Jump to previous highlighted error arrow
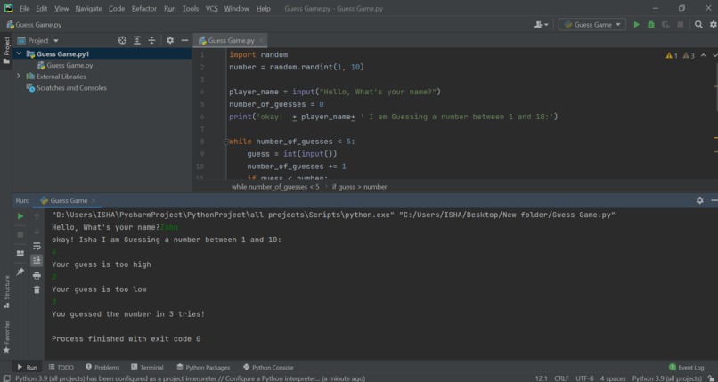 (x=704, y=55)
